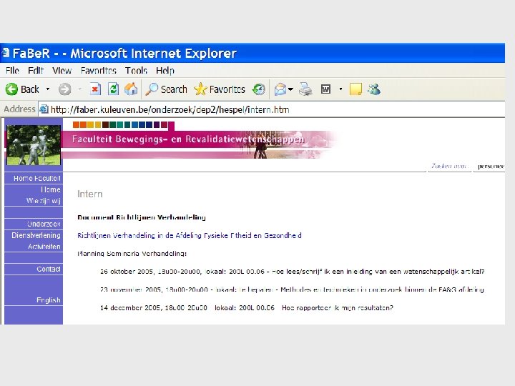Print the page with printer icon
The image size is (515, 386).
coord(305,89)
